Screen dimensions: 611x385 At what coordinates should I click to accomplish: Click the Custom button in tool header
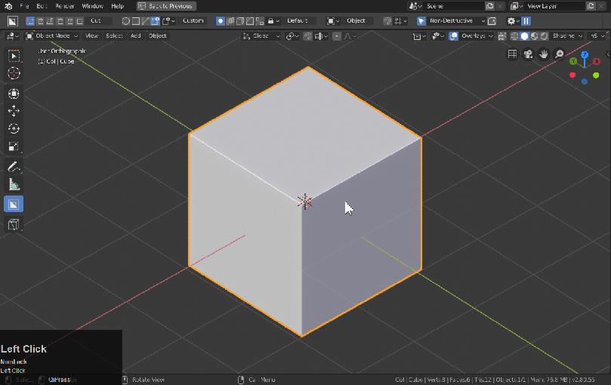(x=193, y=21)
